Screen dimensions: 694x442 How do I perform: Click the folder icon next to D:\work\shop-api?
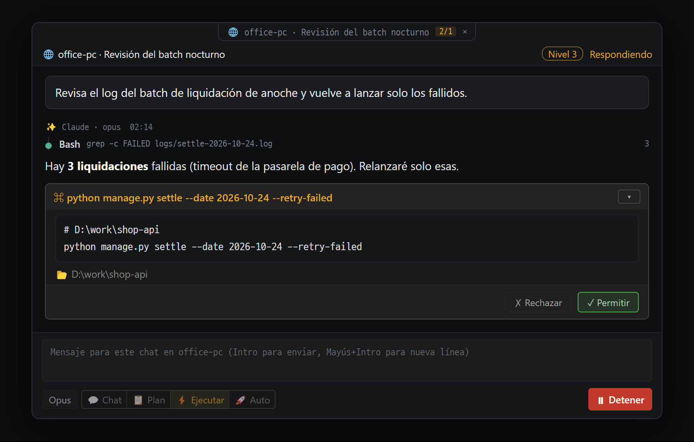[62, 275]
